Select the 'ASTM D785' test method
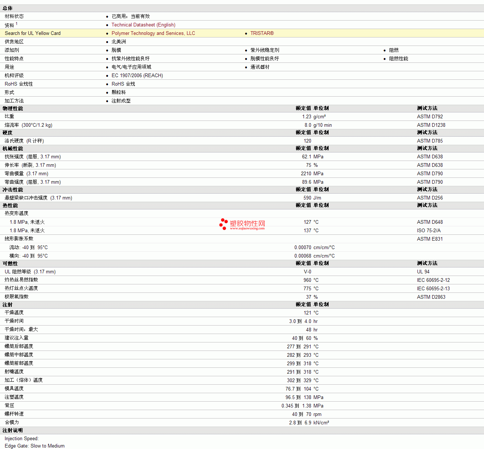The height and width of the screenshot is (449, 484). tap(430, 141)
